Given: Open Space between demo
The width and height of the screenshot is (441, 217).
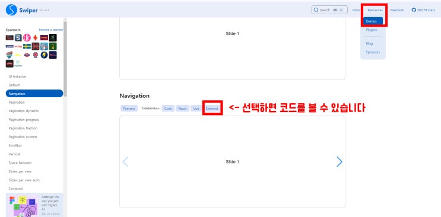Looking at the screenshot, I should pyautogui.click(x=20, y=162).
